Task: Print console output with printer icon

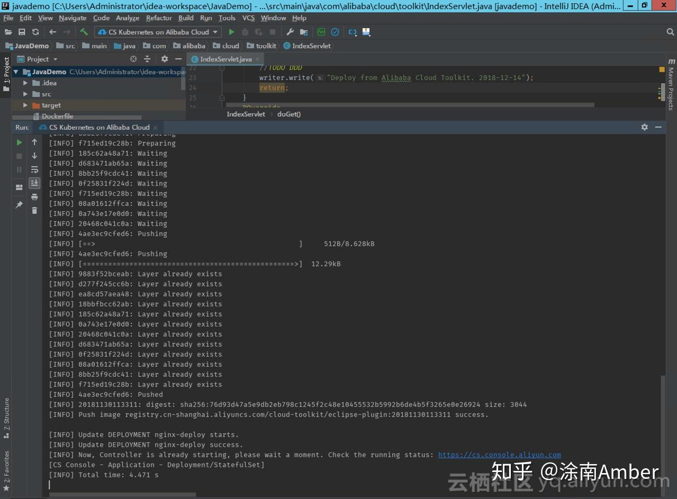Action: tap(34, 197)
